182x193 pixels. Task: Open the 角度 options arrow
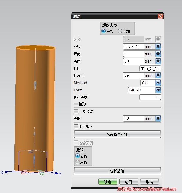click(158, 61)
